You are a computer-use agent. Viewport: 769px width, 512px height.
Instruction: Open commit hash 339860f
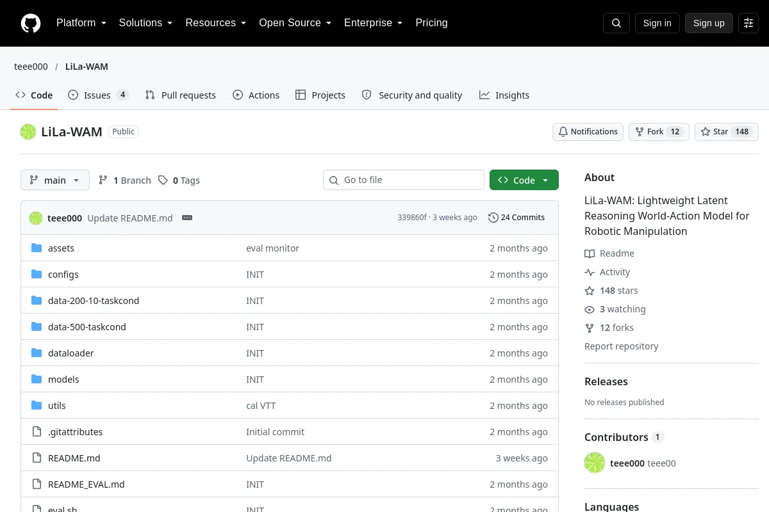[412, 218]
